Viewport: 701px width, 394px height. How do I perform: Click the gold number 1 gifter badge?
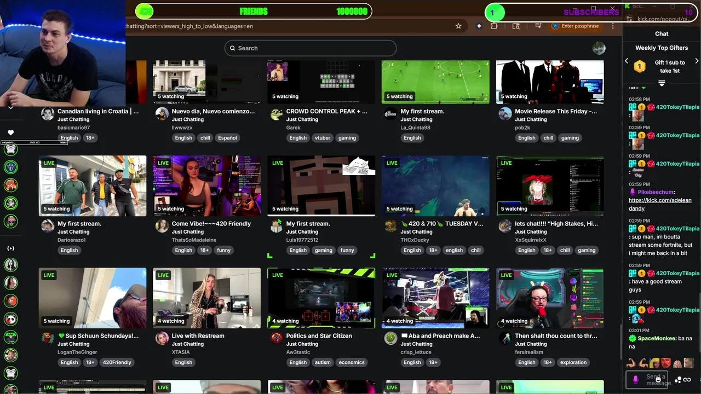(x=640, y=67)
